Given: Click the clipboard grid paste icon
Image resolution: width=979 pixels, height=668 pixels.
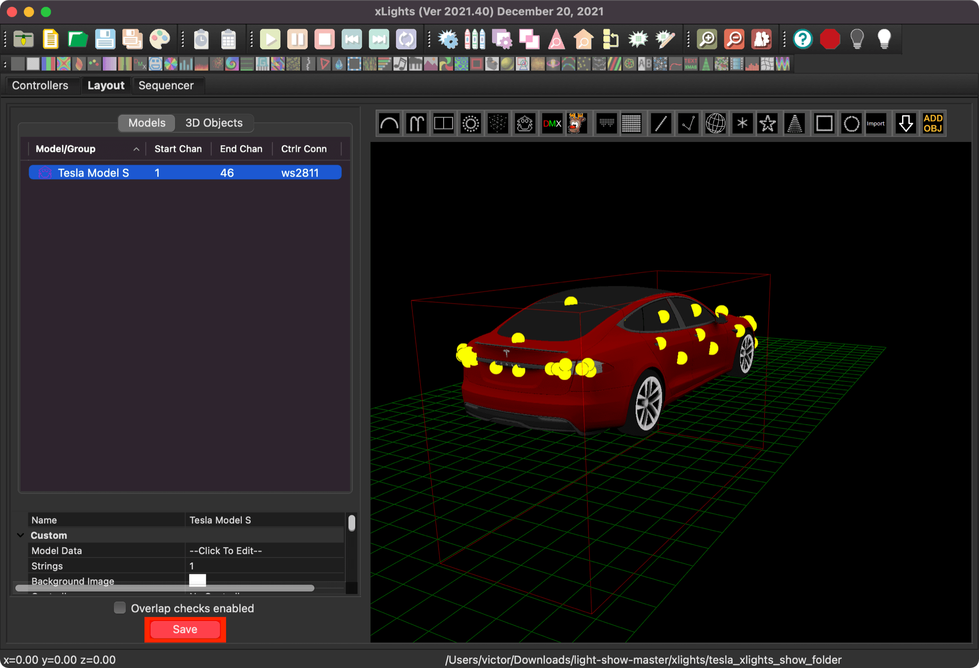Looking at the screenshot, I should point(228,39).
